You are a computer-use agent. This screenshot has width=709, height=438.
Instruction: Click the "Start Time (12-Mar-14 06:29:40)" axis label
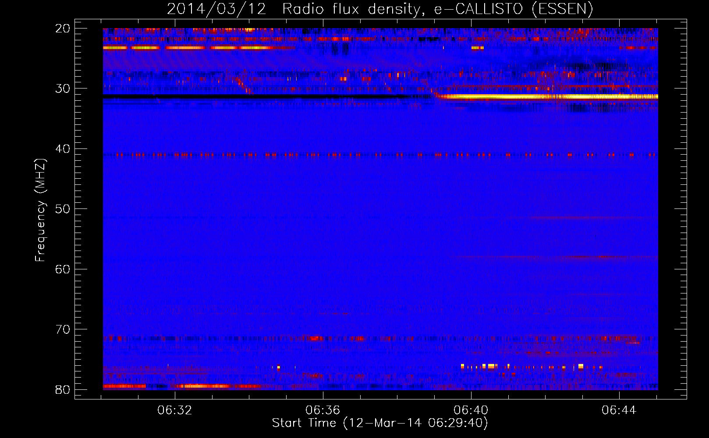380,423
